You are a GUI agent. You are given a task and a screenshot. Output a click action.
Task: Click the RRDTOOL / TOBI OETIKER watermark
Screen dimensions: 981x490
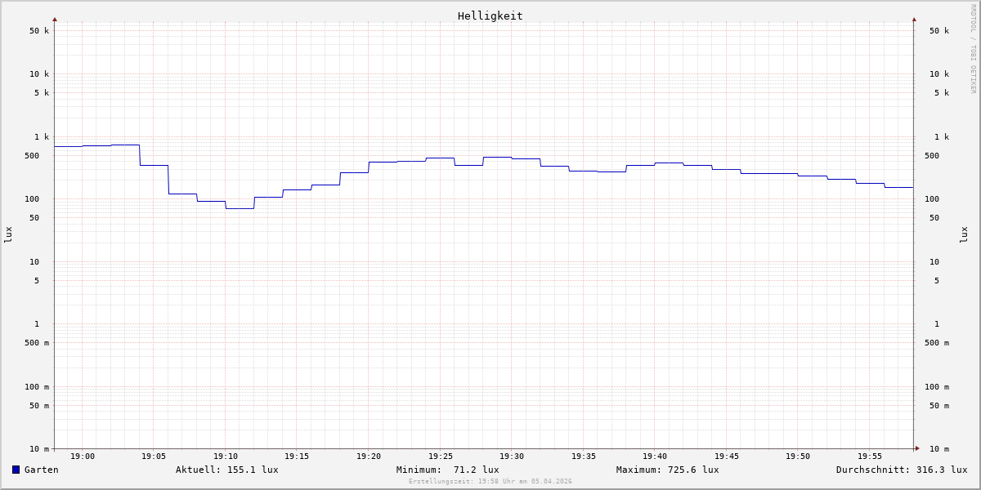(973, 49)
